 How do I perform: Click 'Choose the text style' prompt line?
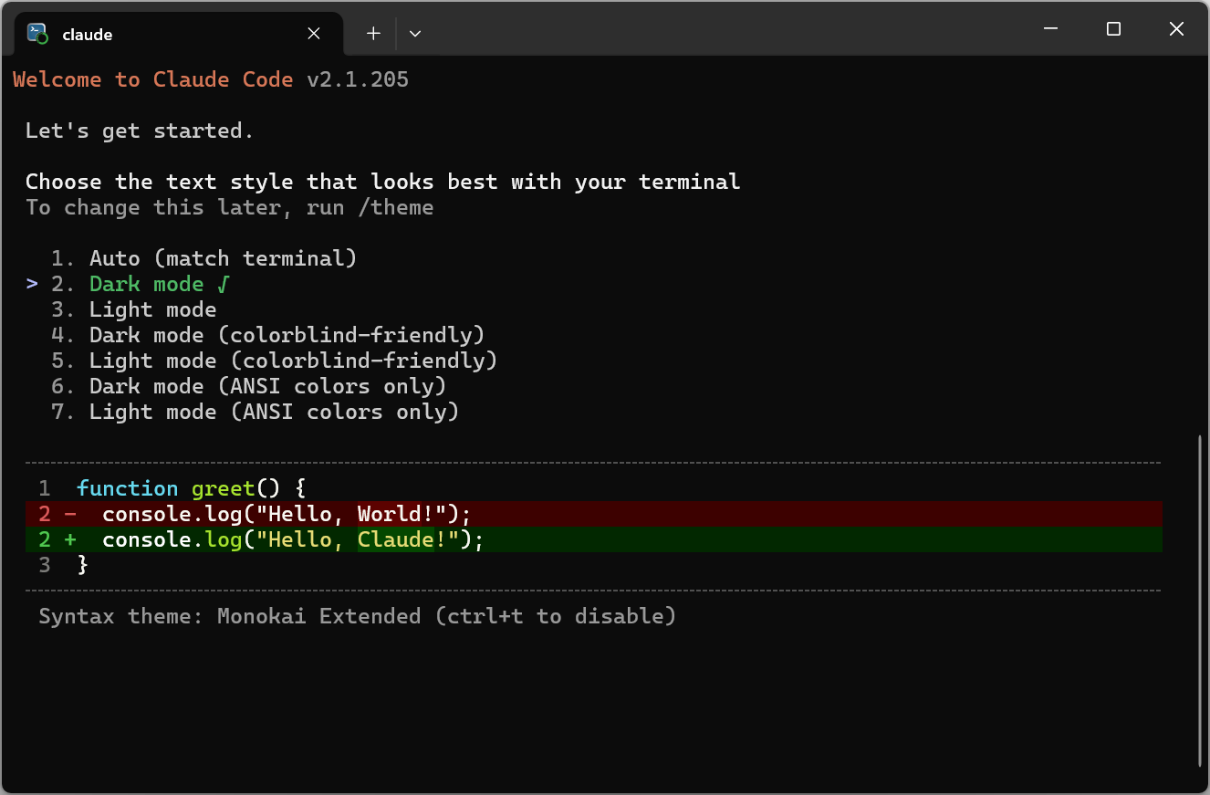(x=383, y=182)
